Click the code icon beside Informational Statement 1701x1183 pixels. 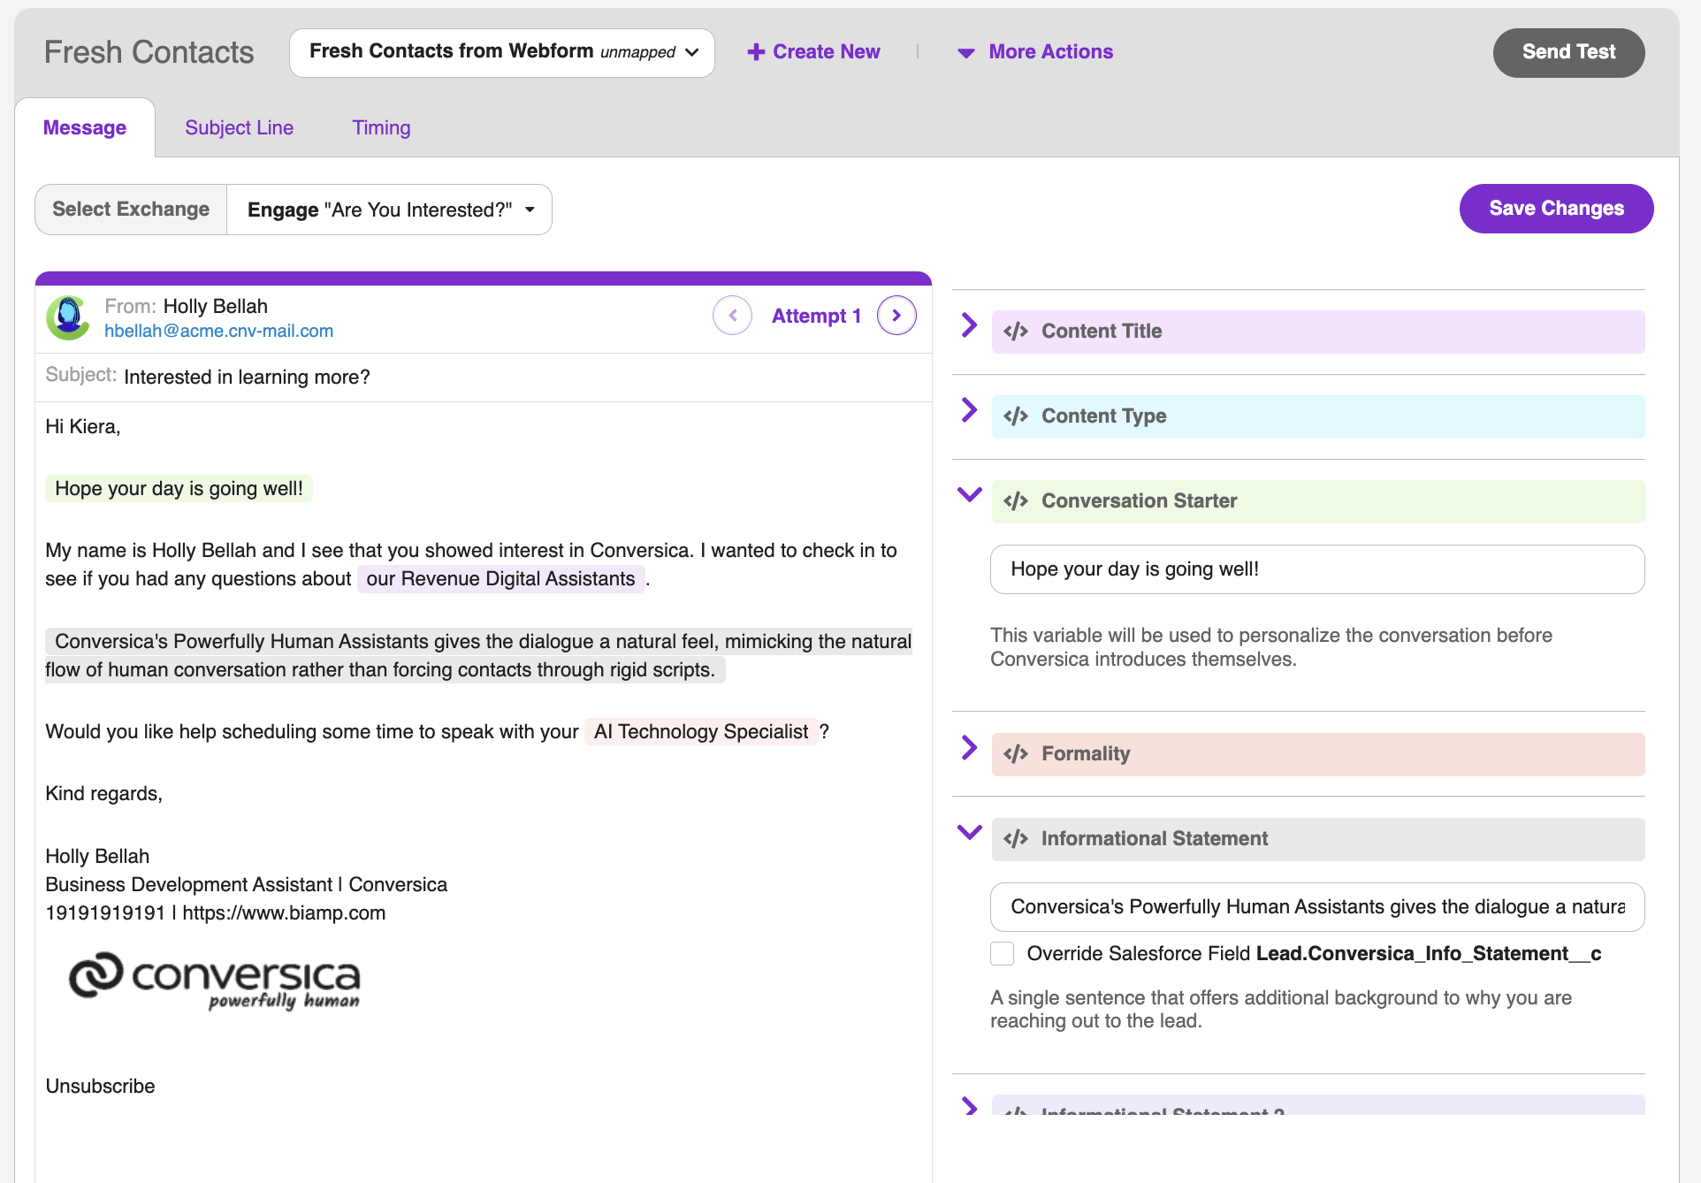tap(1016, 838)
